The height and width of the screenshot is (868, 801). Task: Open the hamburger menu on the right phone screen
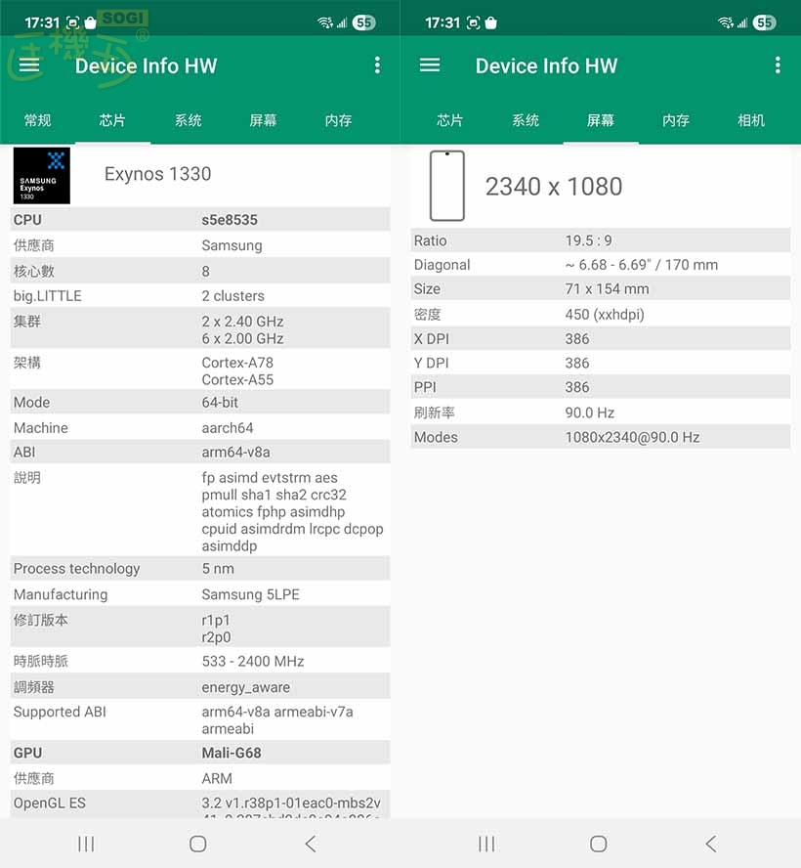click(x=430, y=65)
